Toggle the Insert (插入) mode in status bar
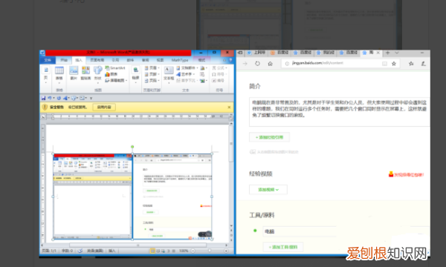The width and height of the screenshot is (446, 267). pos(112,251)
